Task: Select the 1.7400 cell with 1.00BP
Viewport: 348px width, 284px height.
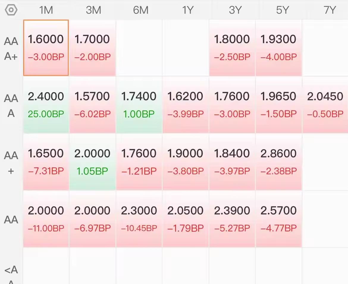Action: tap(139, 105)
